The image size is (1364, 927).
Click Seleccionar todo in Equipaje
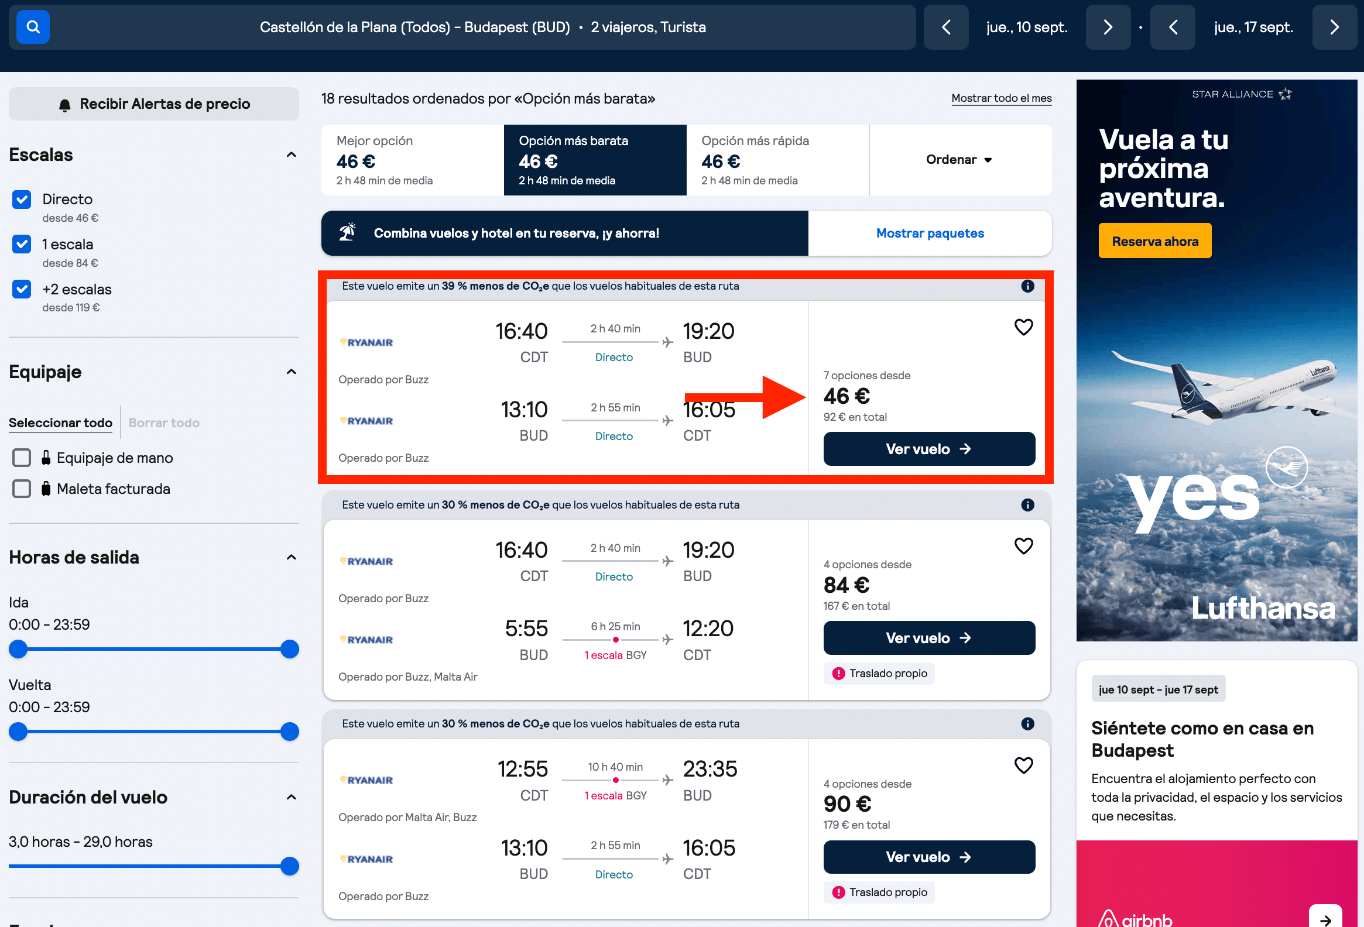click(x=60, y=423)
